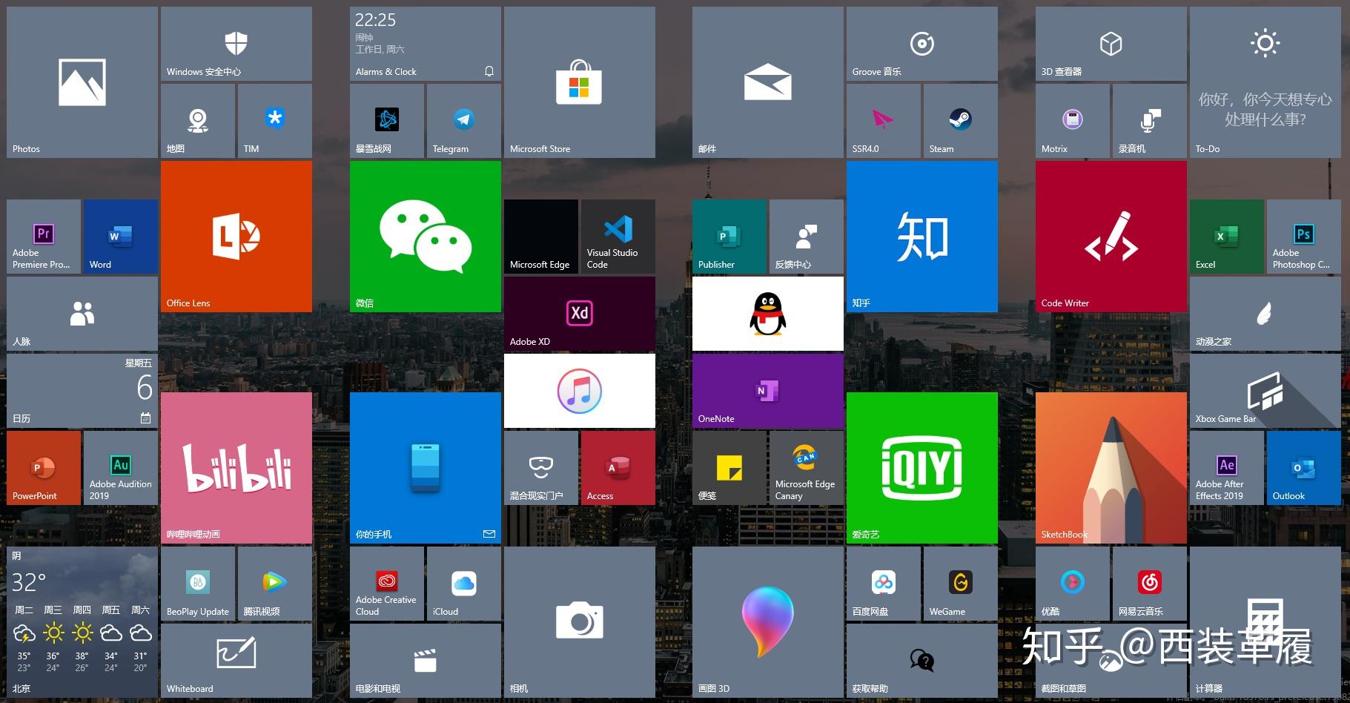This screenshot has width=1350, height=703.
Task: Start Microsoft Edge Canary
Action: [806, 467]
